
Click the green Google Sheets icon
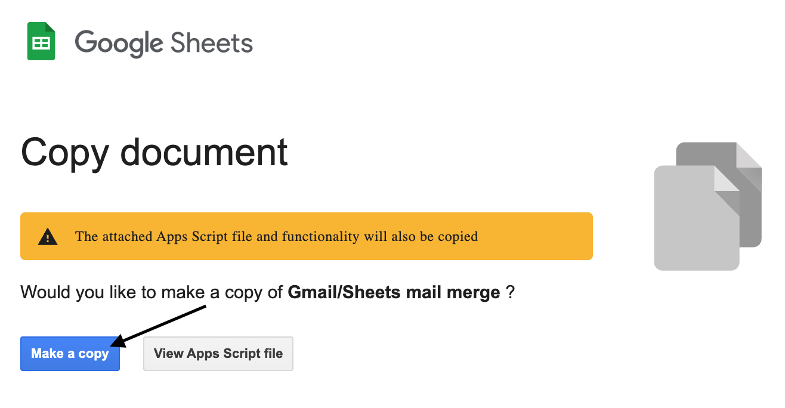tap(41, 41)
